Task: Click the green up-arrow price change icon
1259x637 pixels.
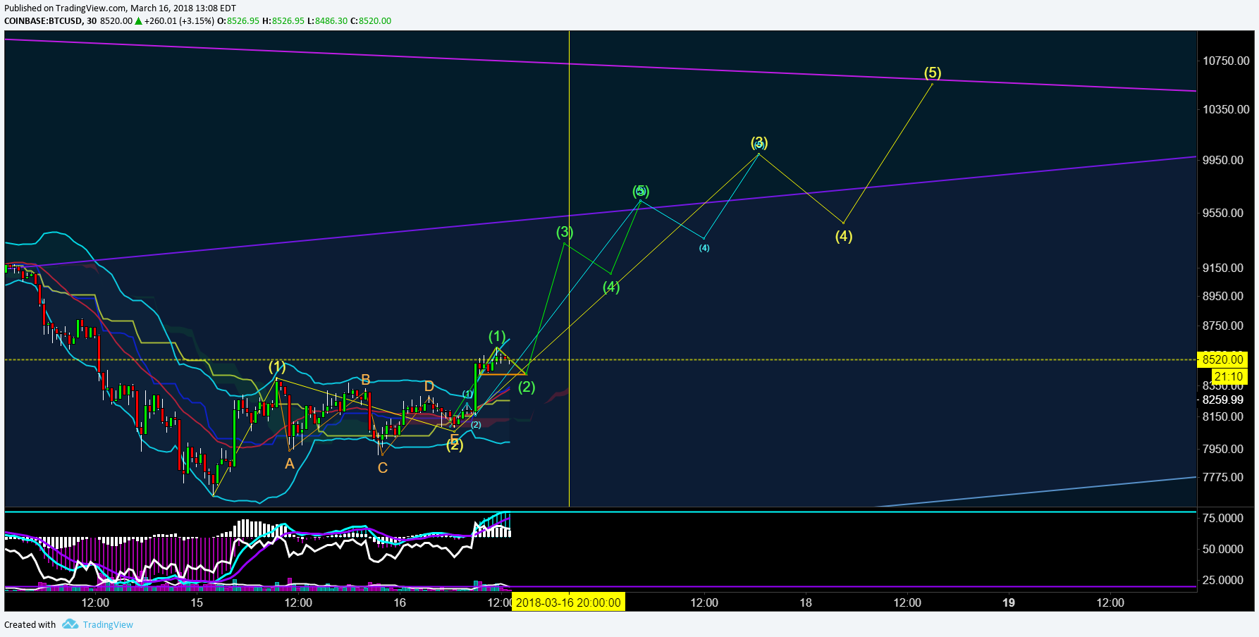Action: pyautogui.click(x=139, y=21)
